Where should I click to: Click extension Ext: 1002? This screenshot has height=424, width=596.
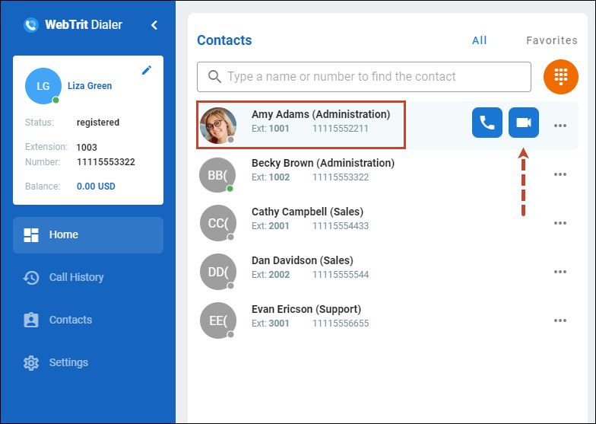pos(271,177)
